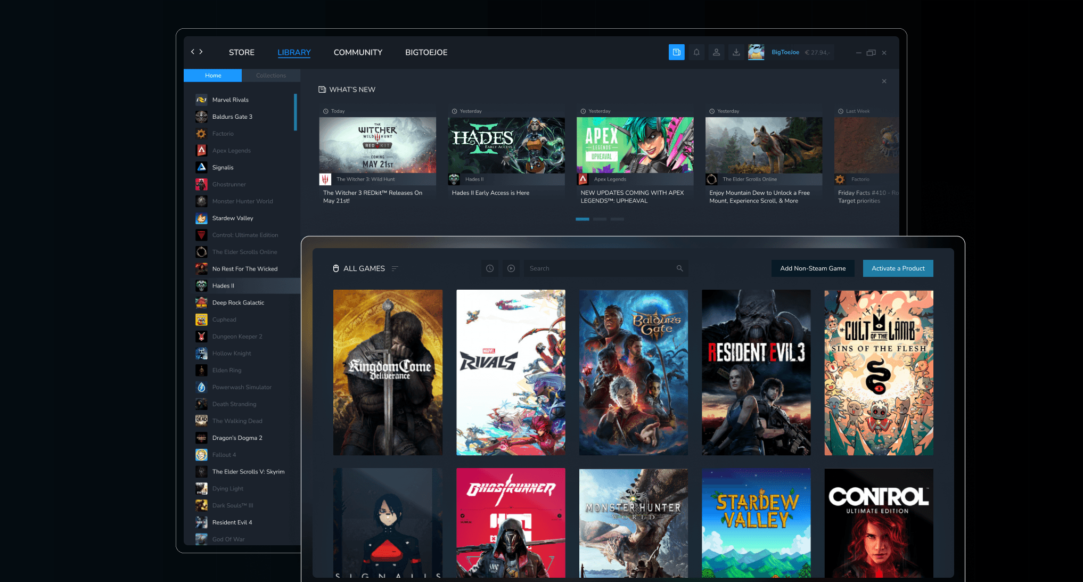Click the Powerwash Simulator sidebar icon
Screen dimensions: 1083x582
201,387
